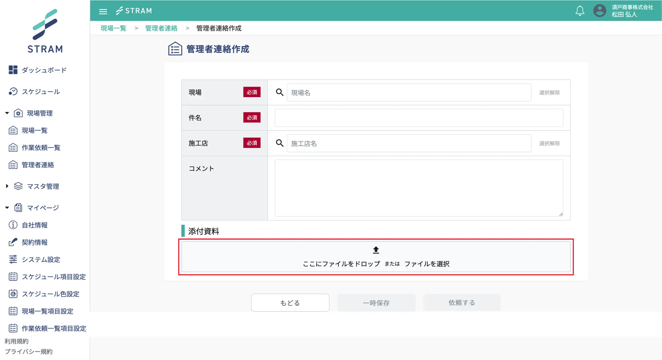Click 選択解除 next to 現場名 field

click(549, 93)
